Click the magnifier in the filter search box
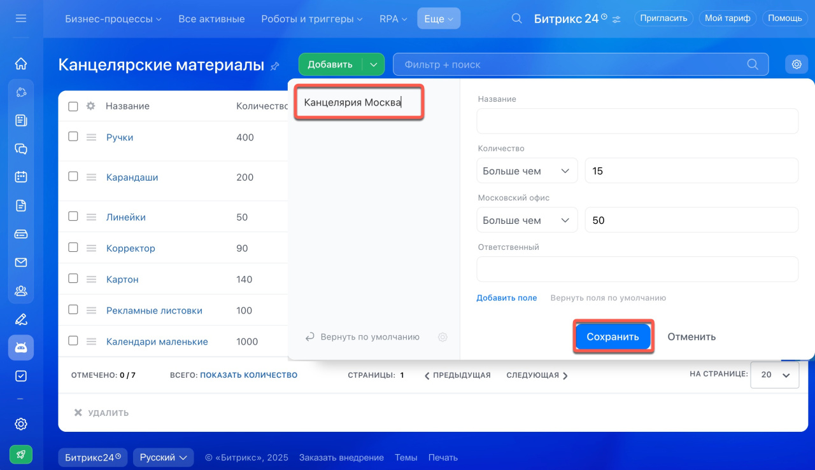This screenshot has width=815, height=470. pos(753,64)
